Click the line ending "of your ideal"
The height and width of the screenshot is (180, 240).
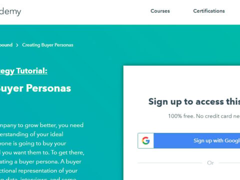[x=31, y=134]
